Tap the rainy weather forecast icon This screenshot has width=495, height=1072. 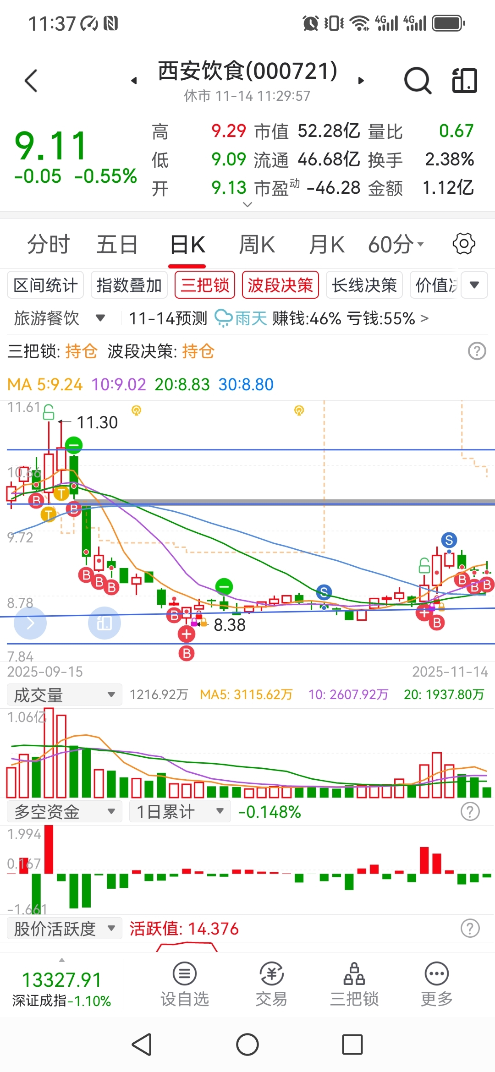(223, 318)
